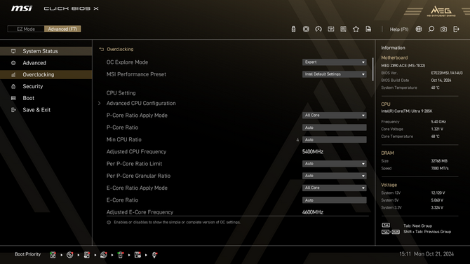This screenshot has height=264, width=470.
Task: Click the CPU Setting section label
Action: point(121,93)
